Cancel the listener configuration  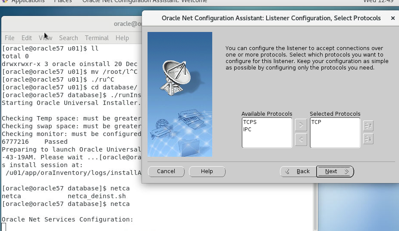(166, 171)
